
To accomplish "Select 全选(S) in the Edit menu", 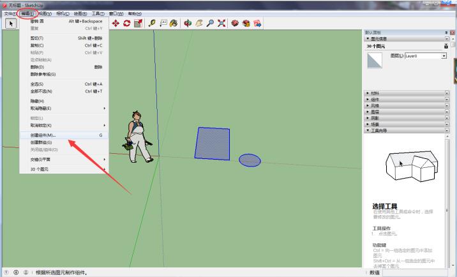I will pos(37,84).
